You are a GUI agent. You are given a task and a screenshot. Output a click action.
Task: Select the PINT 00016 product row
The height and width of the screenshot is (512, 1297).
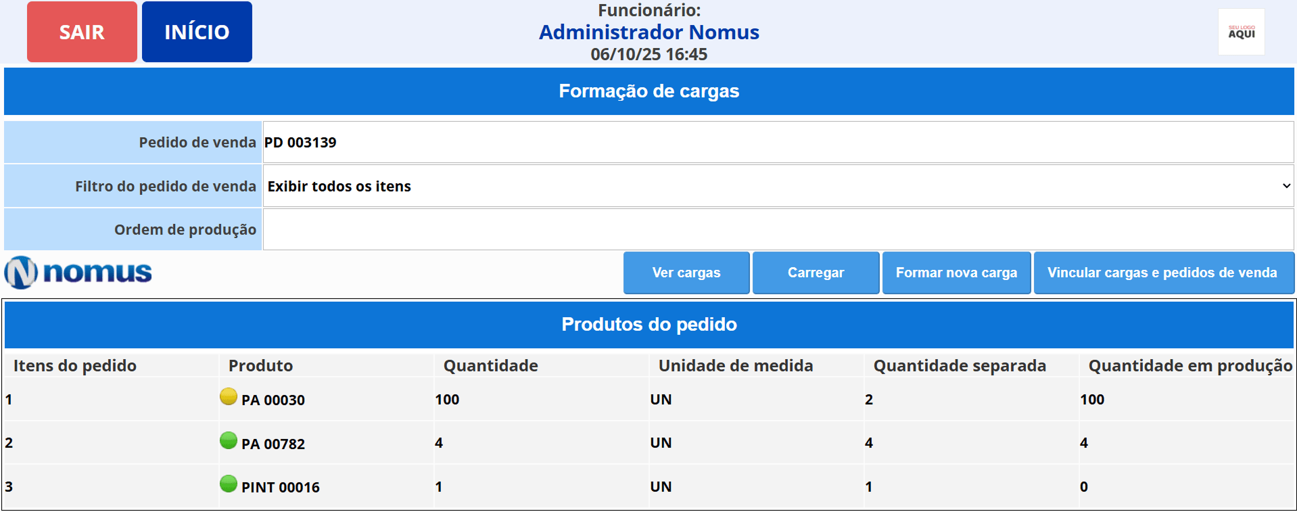[x=280, y=487]
